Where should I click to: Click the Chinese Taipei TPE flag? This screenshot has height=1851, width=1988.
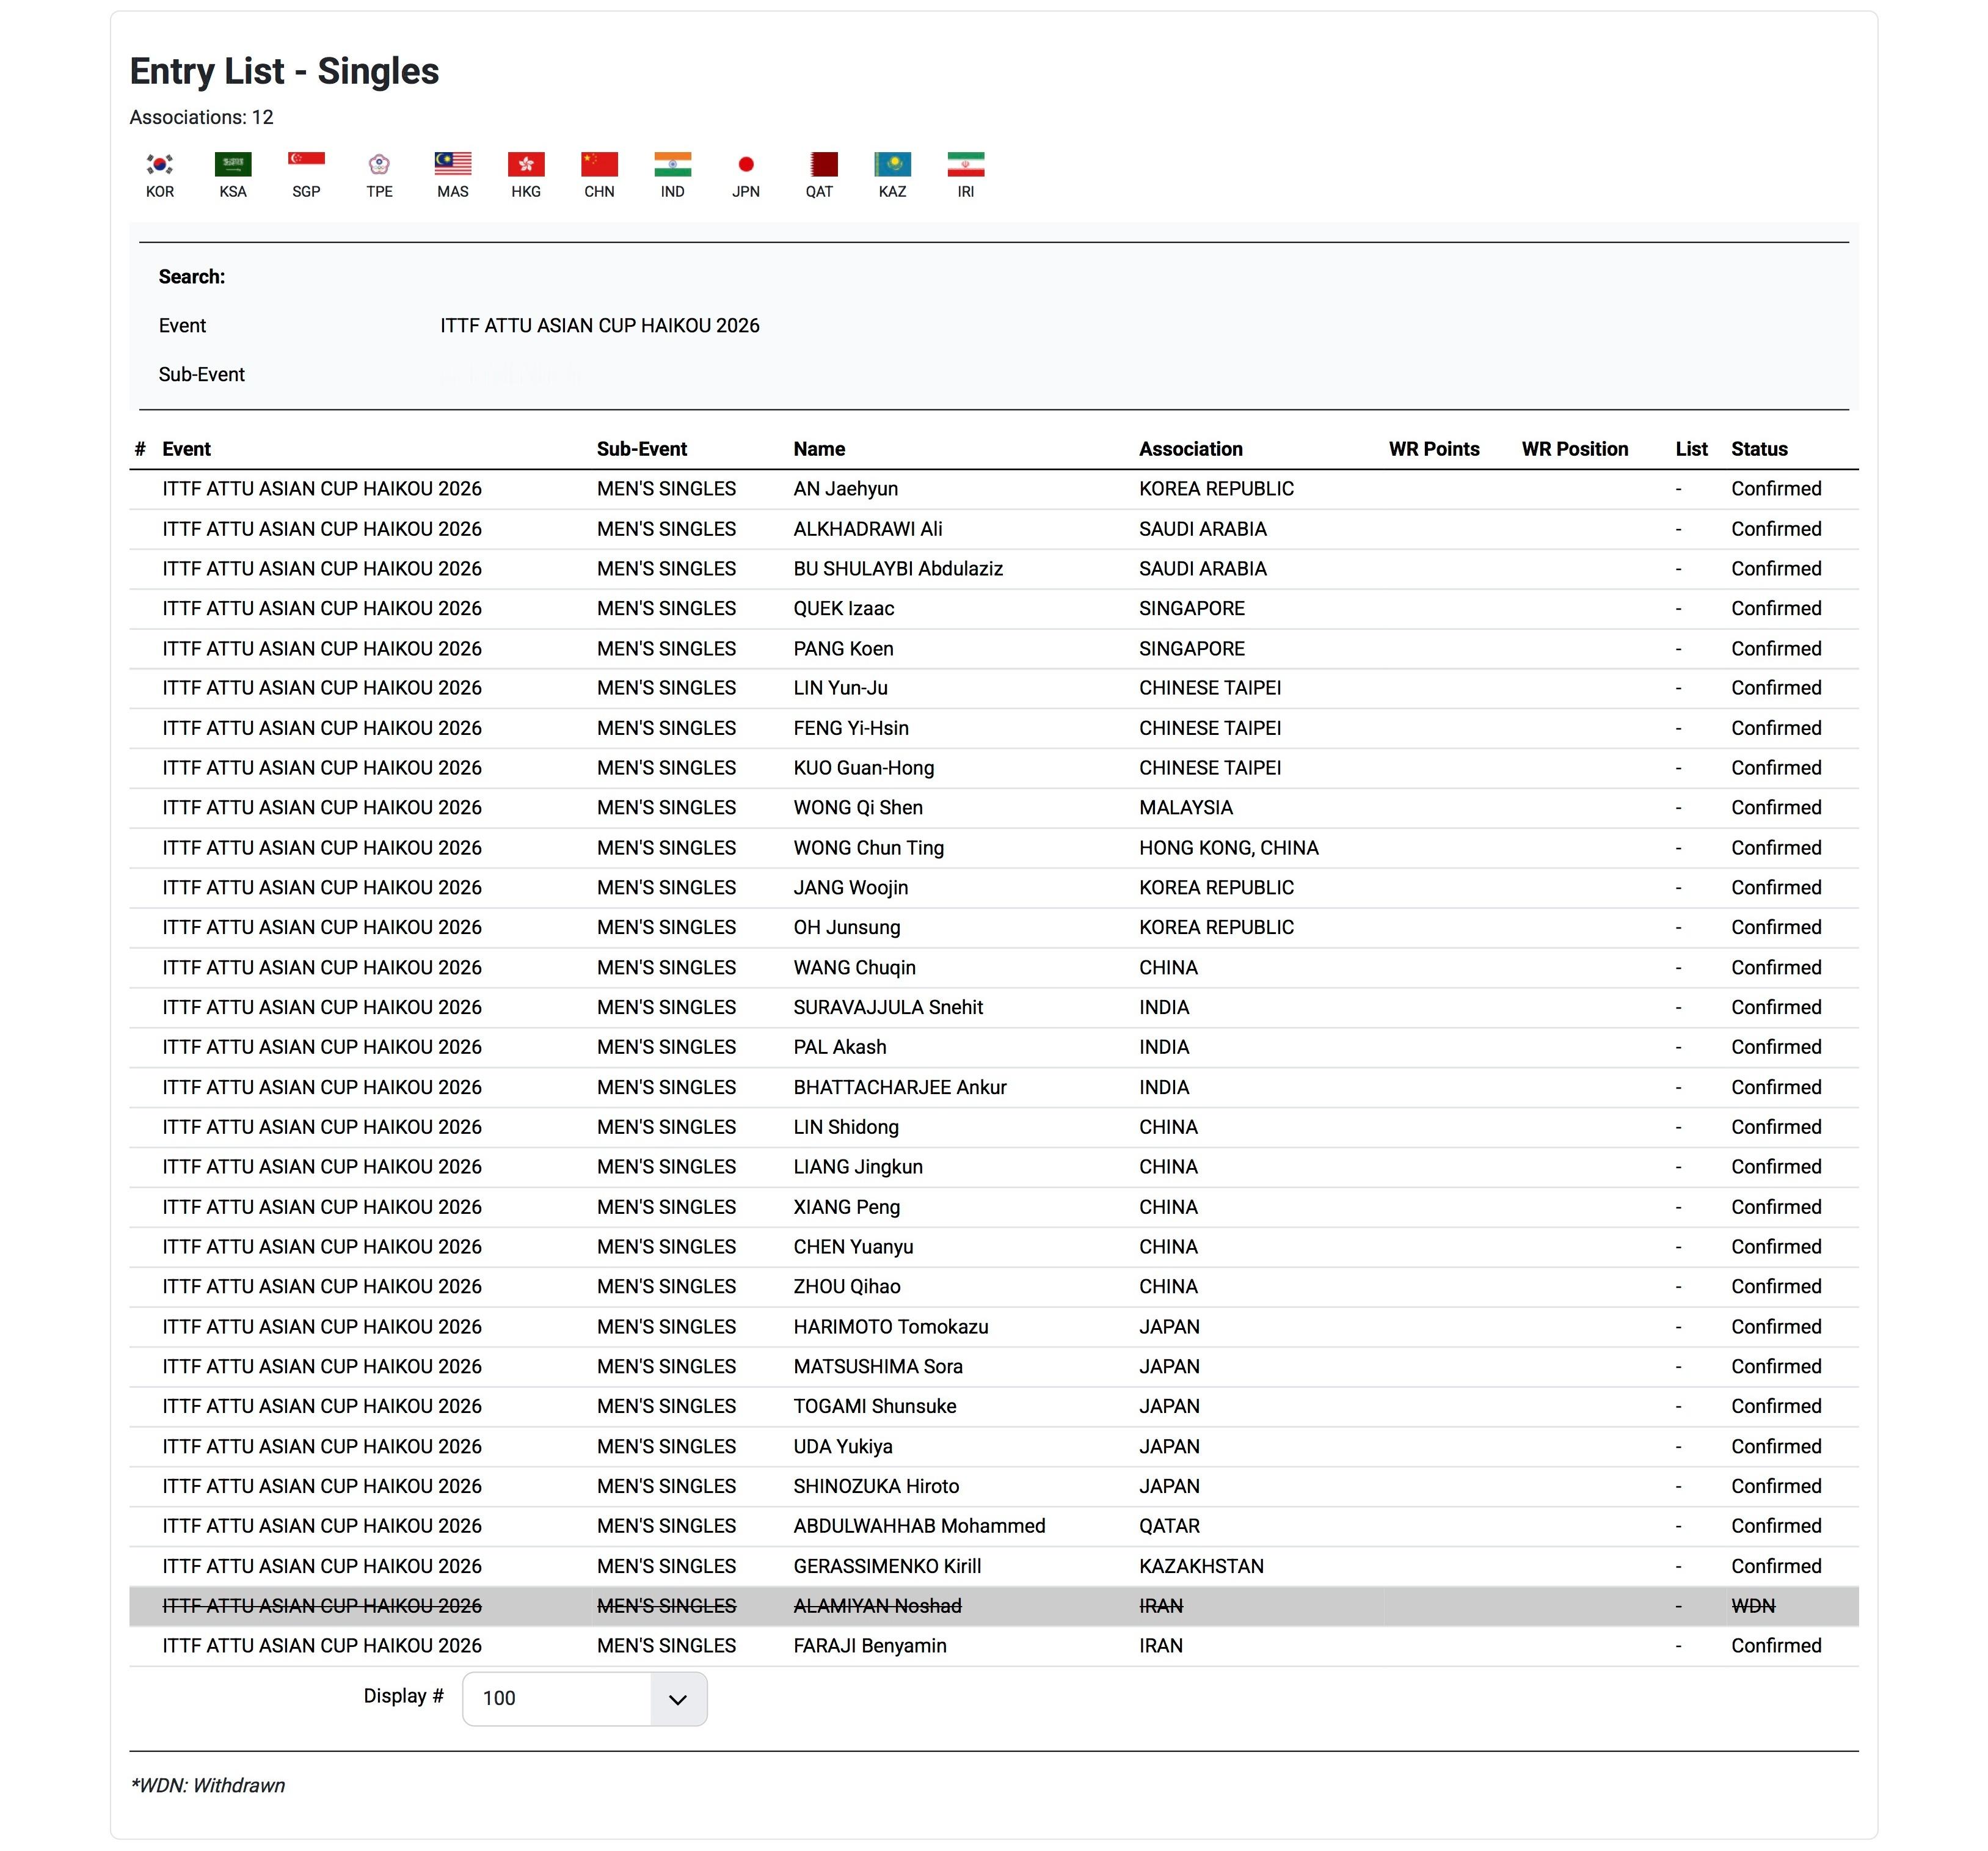(x=379, y=164)
